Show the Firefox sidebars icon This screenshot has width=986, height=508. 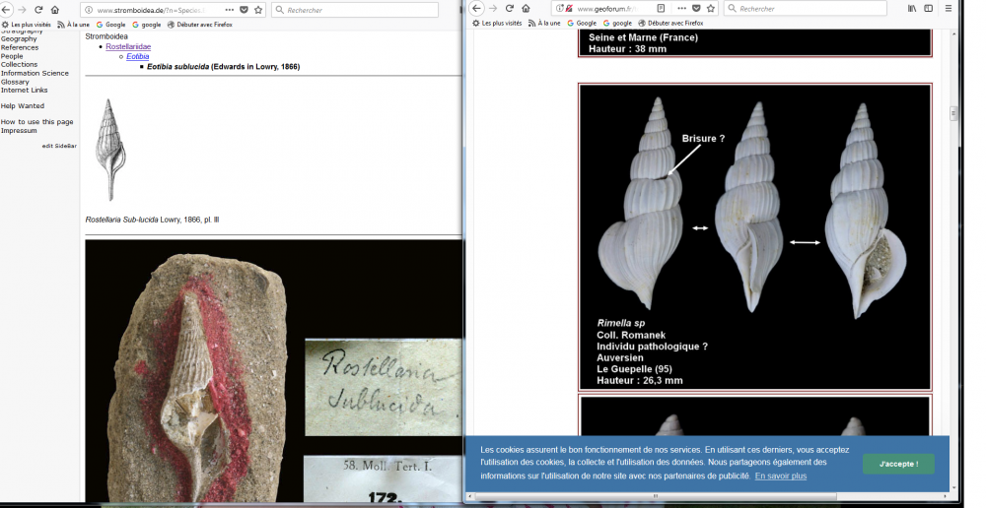(x=929, y=9)
